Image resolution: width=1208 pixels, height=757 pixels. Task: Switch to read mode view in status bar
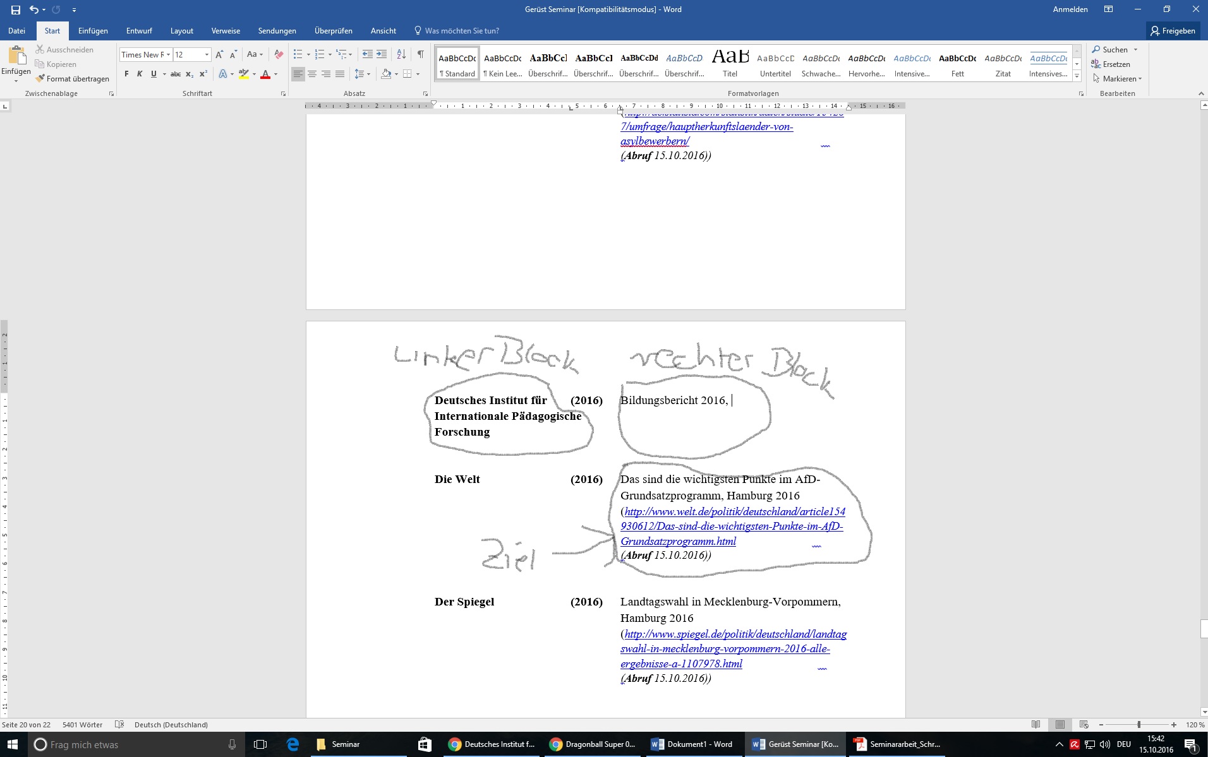1036,725
